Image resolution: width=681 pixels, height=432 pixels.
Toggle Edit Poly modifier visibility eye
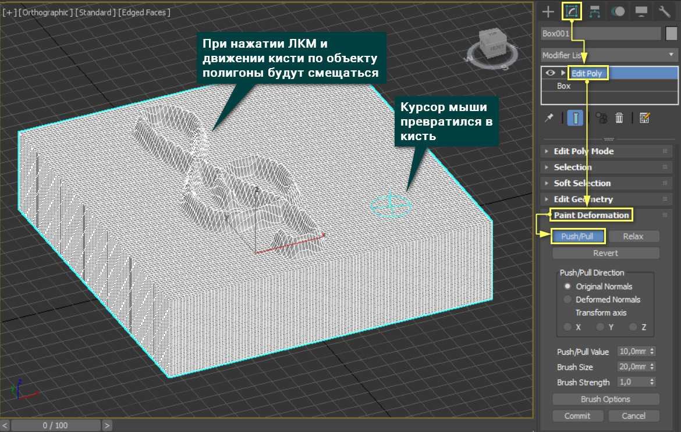pyautogui.click(x=550, y=73)
